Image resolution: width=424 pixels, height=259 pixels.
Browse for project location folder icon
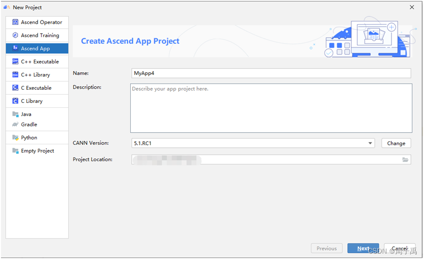point(405,159)
